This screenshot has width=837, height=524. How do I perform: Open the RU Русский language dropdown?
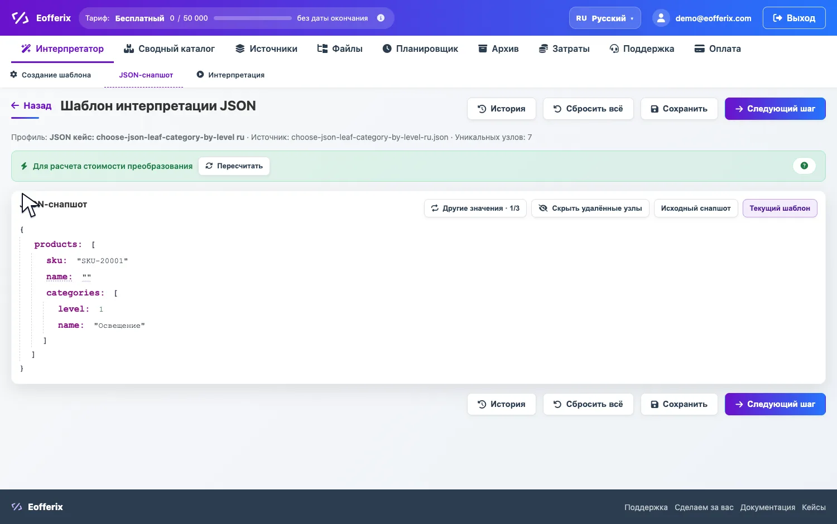[605, 18]
